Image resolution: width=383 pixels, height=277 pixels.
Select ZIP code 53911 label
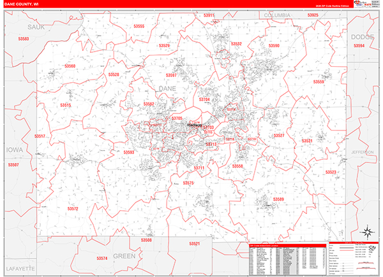[x=209, y=15]
